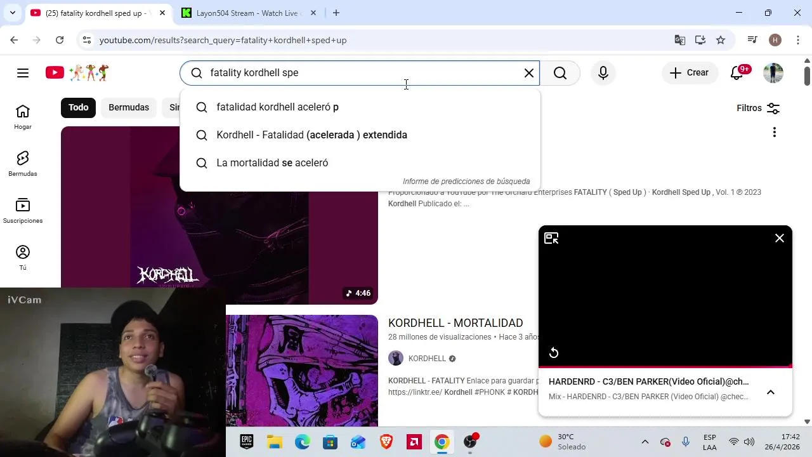Click the install app icon in the address bar

700,40
